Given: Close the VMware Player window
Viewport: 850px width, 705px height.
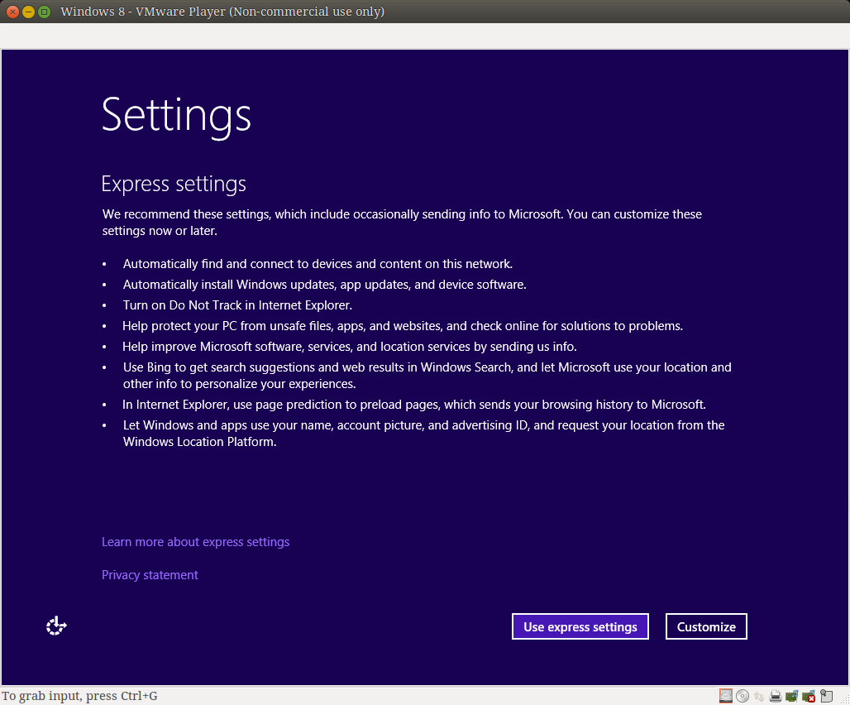Looking at the screenshot, I should pos(12,12).
